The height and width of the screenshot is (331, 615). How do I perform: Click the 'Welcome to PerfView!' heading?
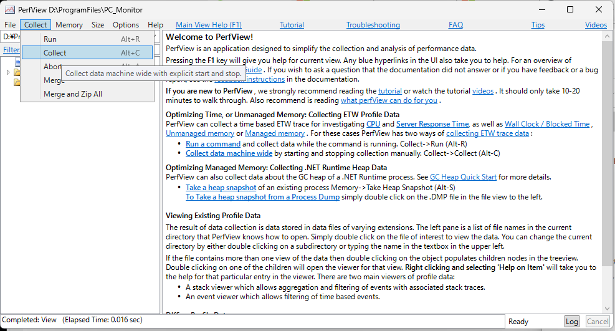pyautogui.click(x=209, y=37)
